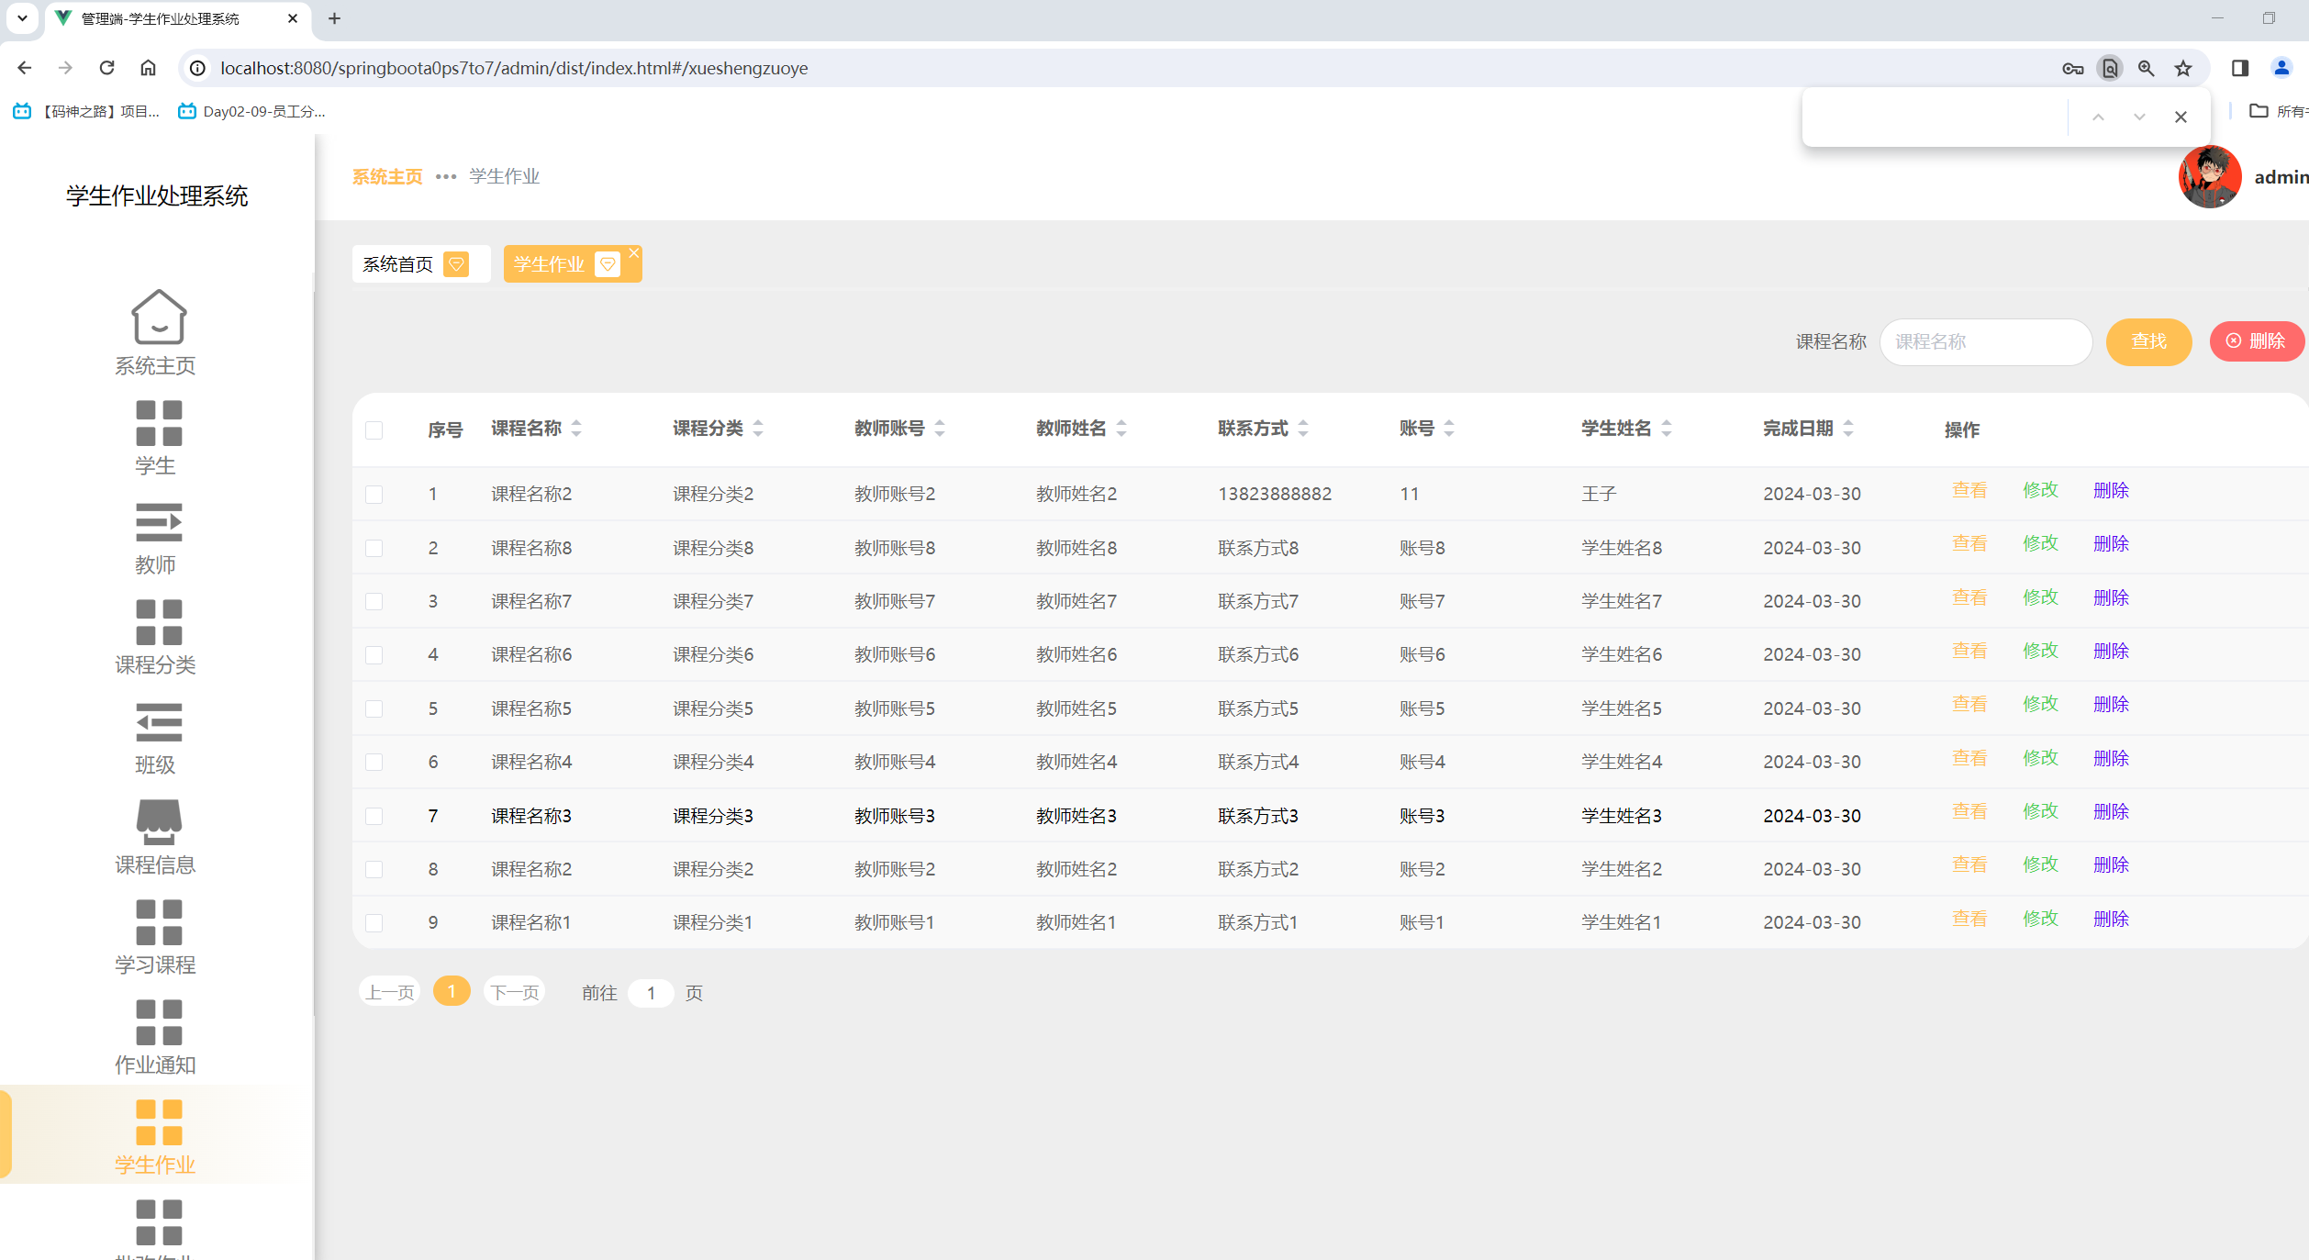Sort by the 课程名称 column arrows

576,429
